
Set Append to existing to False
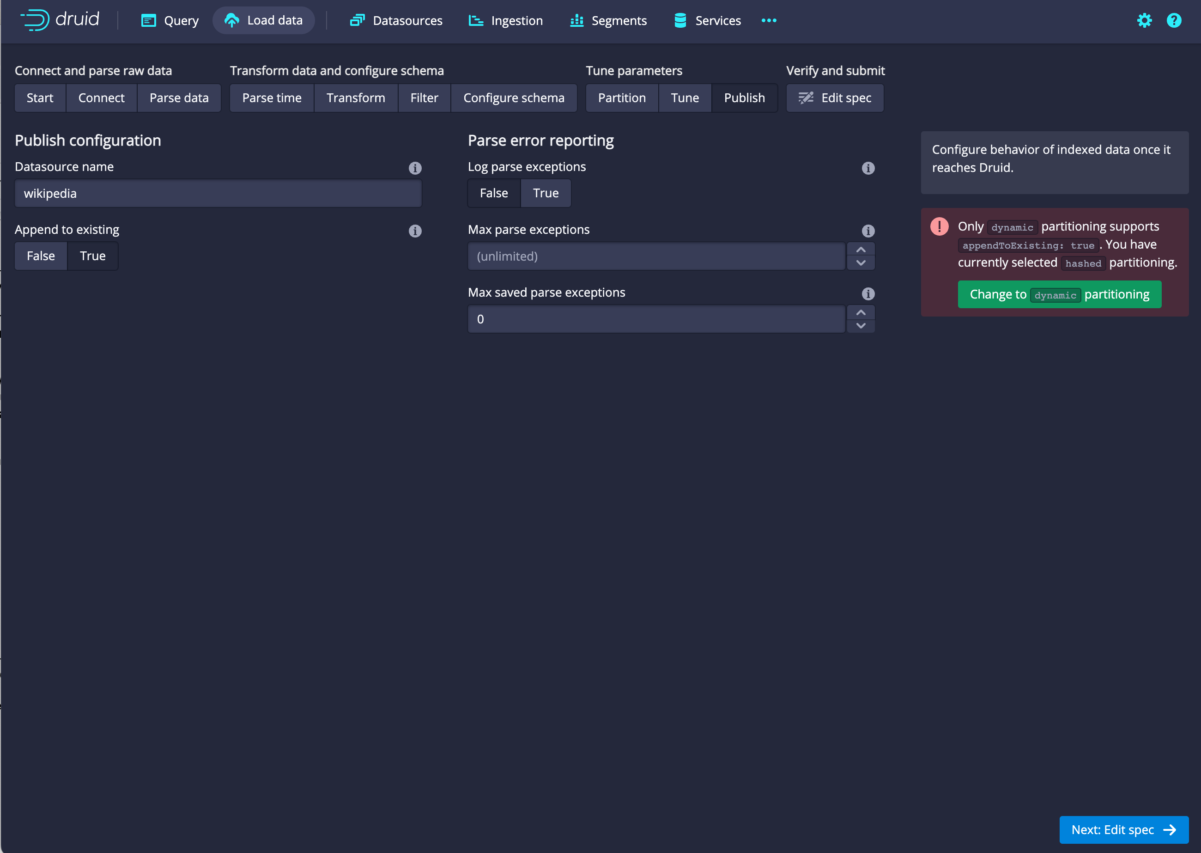(41, 256)
